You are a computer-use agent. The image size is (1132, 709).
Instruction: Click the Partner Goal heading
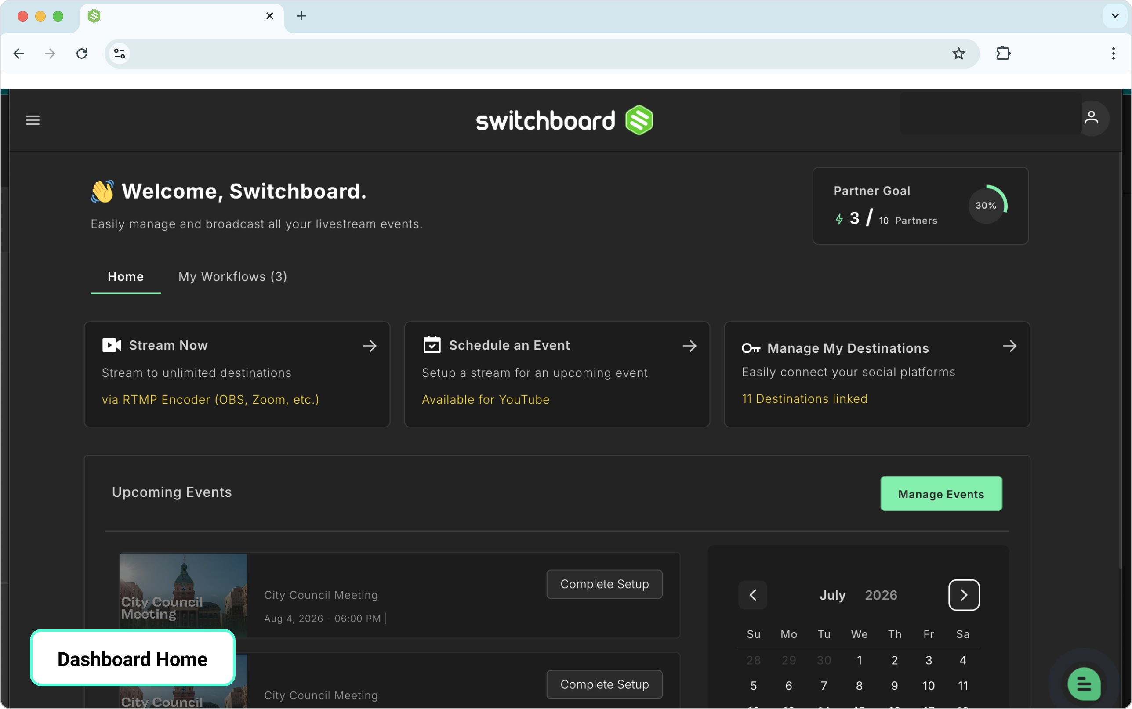[x=872, y=191]
